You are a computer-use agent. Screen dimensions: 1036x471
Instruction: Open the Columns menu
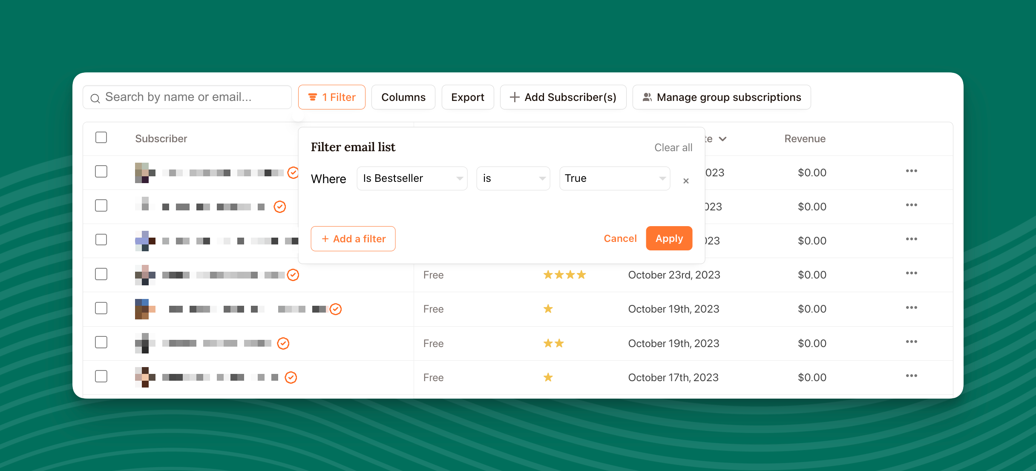click(403, 97)
